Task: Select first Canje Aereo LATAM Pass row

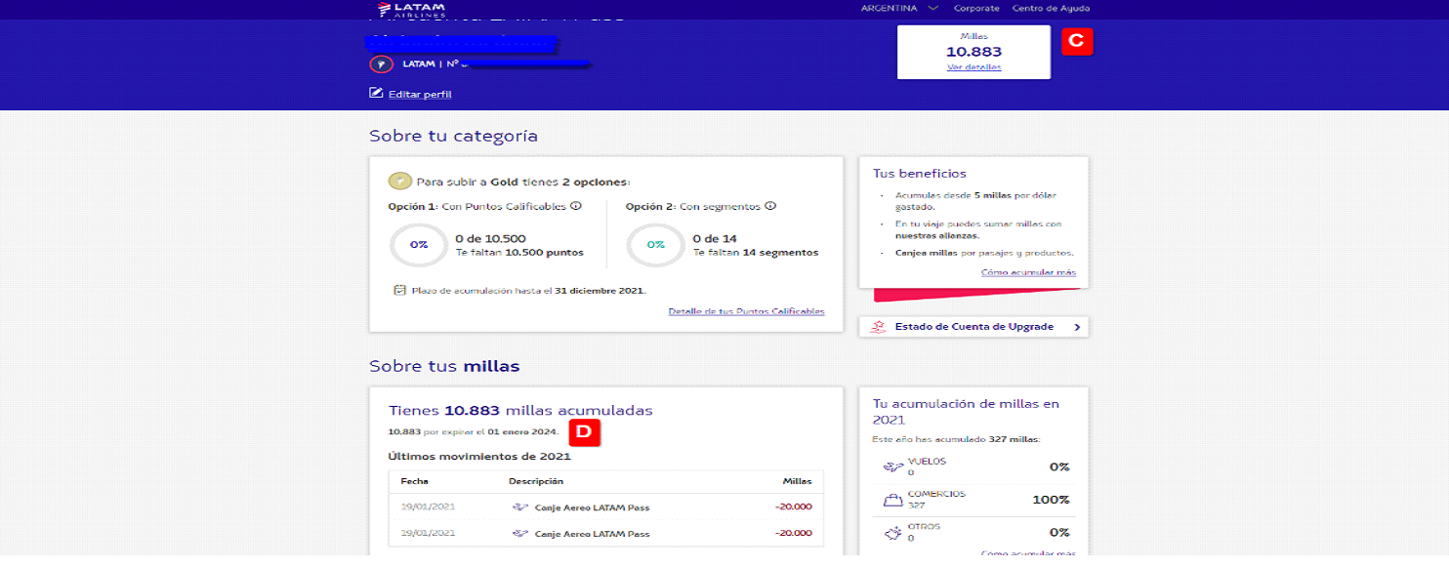Action: (605, 507)
